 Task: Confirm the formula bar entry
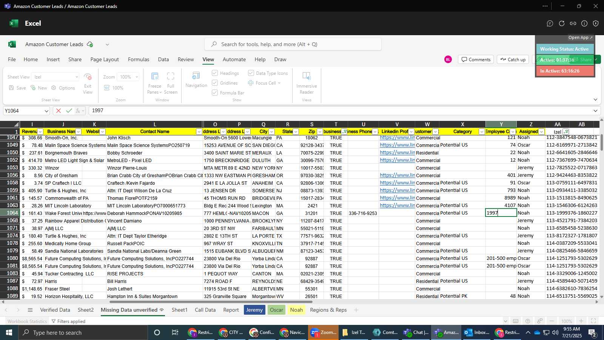(69, 111)
